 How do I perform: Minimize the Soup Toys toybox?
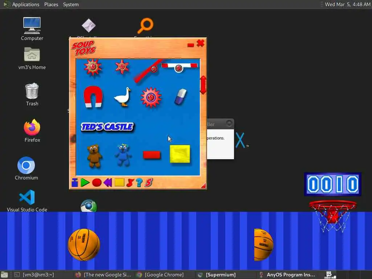pos(191,45)
